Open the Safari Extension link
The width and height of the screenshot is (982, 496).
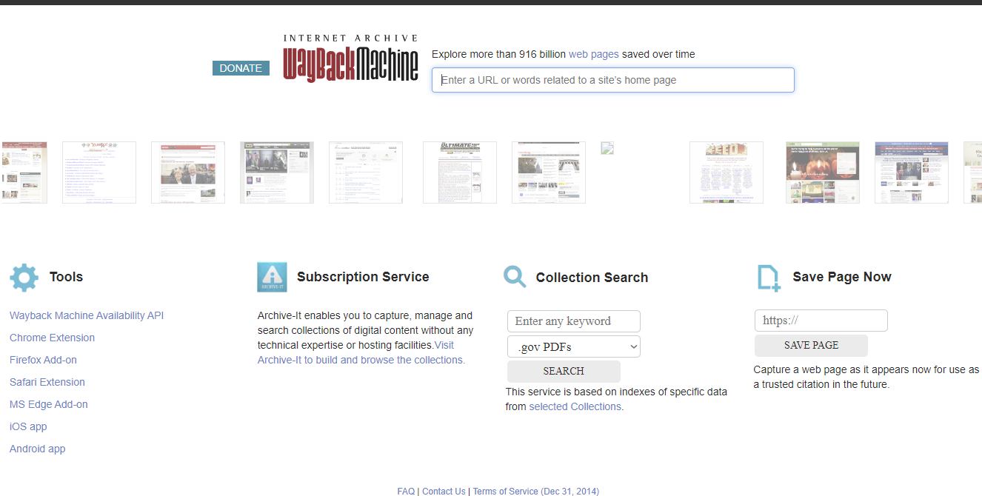click(47, 382)
